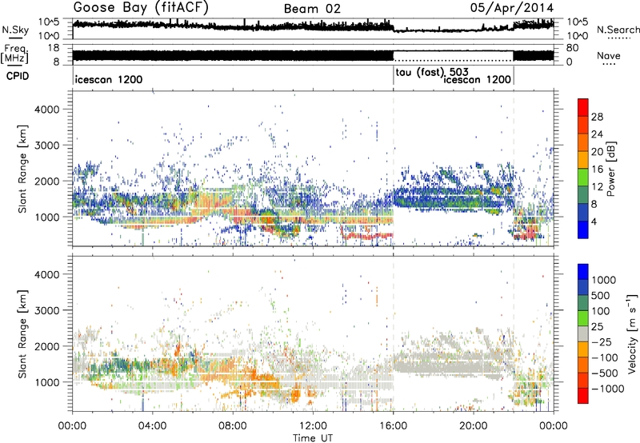Select the 'Freq. [MHz]' axis label

point(14,54)
